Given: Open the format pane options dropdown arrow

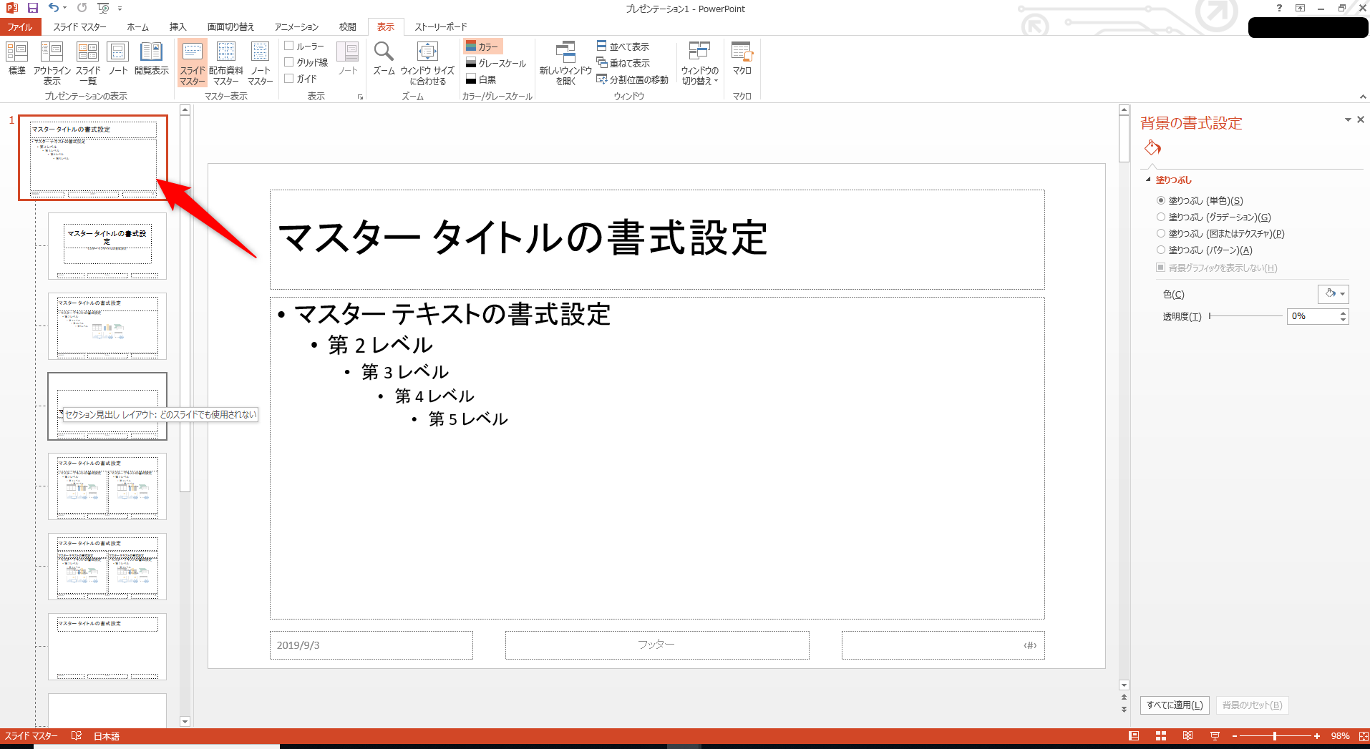Looking at the screenshot, I should (1348, 119).
